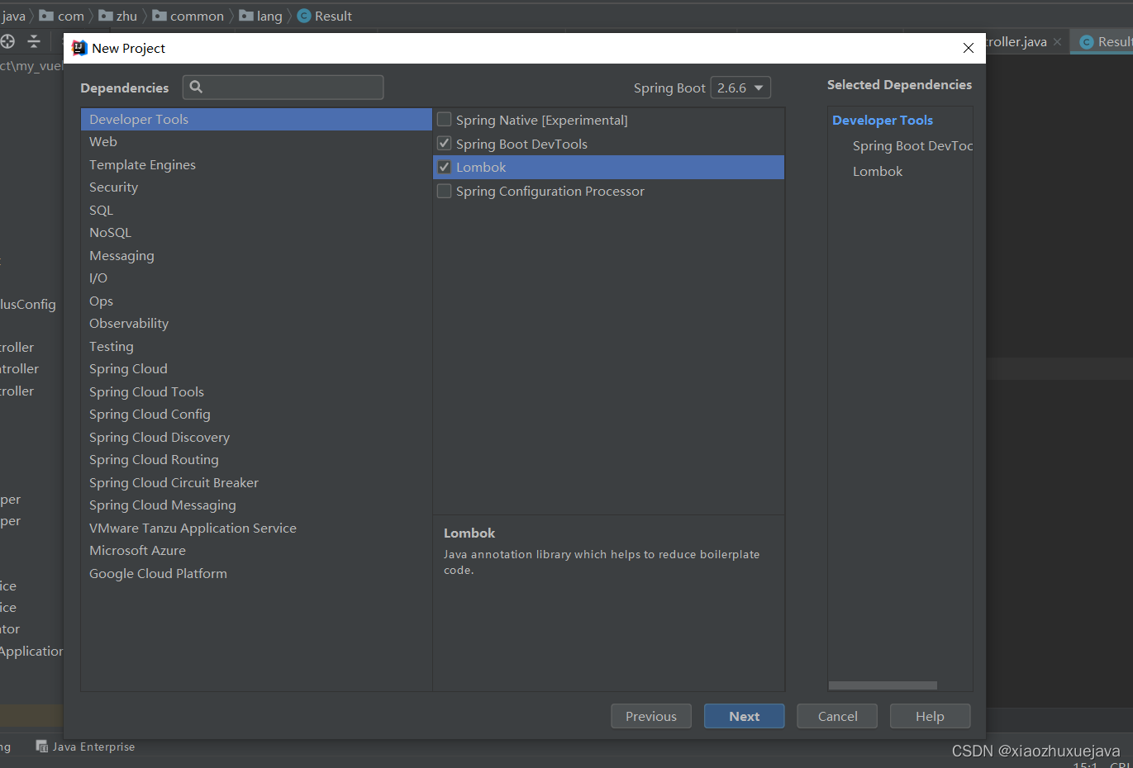Select the Spring Cloud Discovery category
The height and width of the screenshot is (768, 1133).
(x=159, y=437)
